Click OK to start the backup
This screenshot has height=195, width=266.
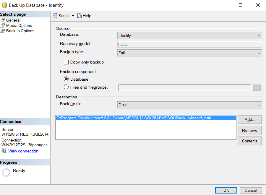226,190
